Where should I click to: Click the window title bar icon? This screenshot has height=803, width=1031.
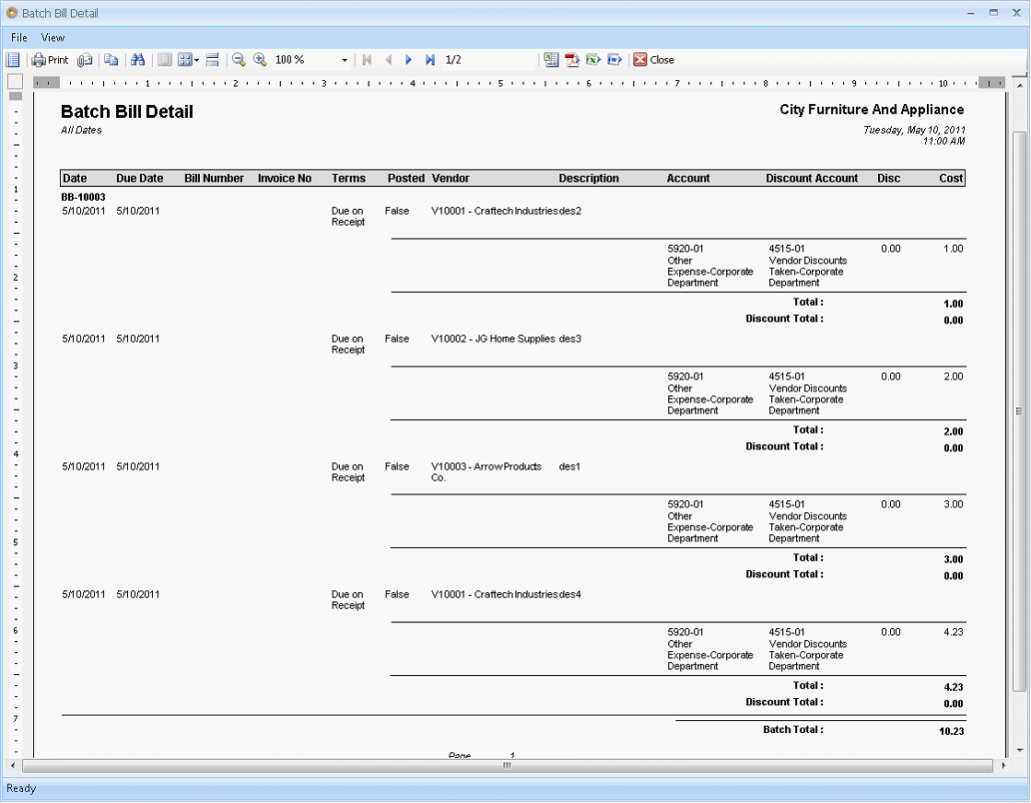pyautogui.click(x=12, y=13)
